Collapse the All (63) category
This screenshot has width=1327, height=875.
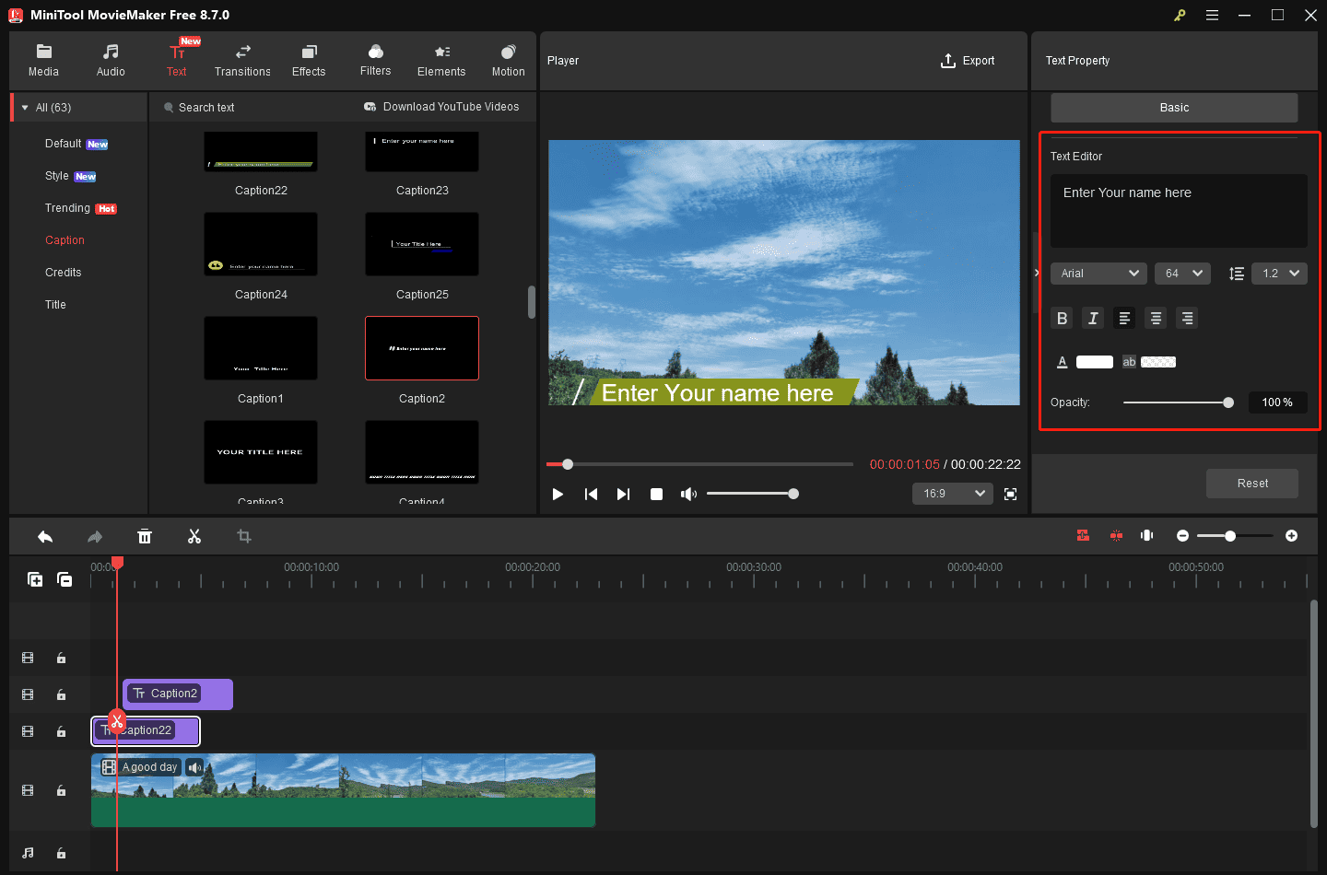tap(25, 108)
